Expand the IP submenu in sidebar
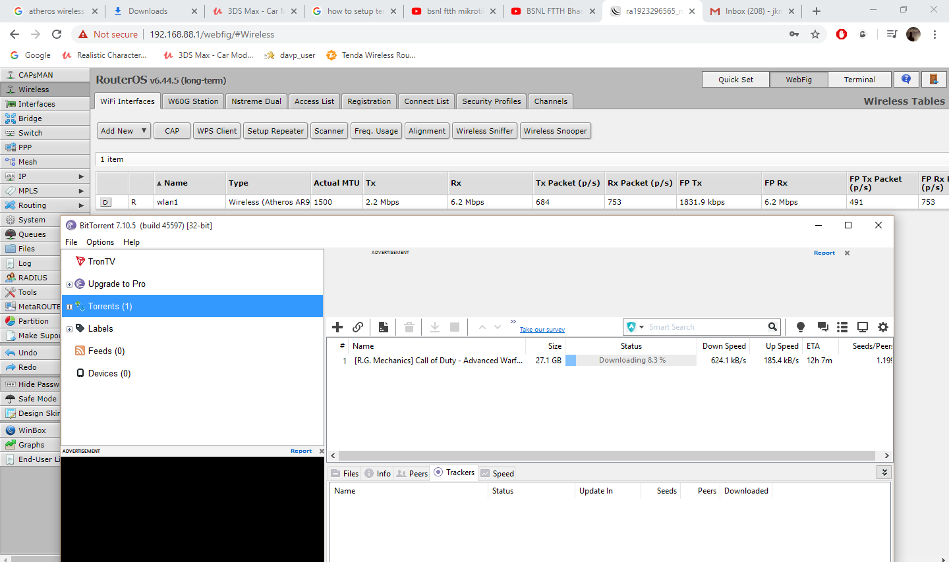Viewport: 949px width, 562px height. pos(81,176)
